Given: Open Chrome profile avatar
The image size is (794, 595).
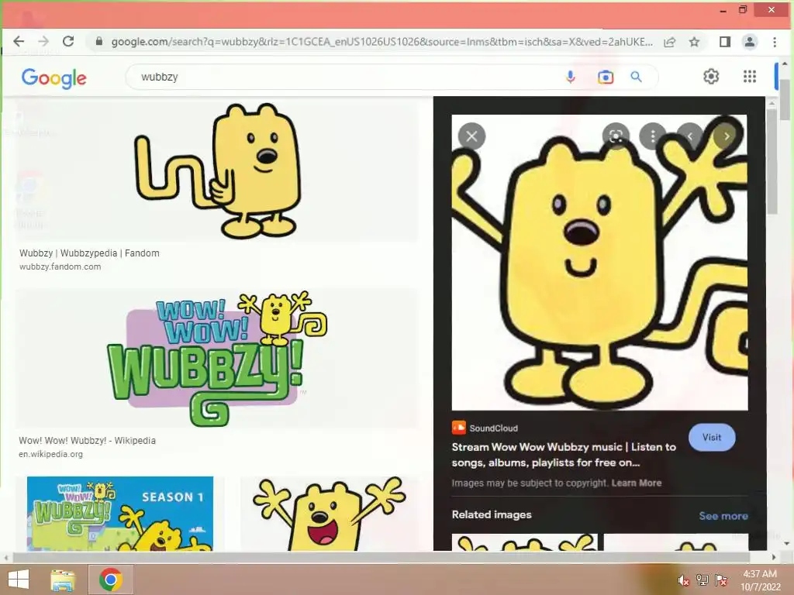Looking at the screenshot, I should click(x=750, y=42).
